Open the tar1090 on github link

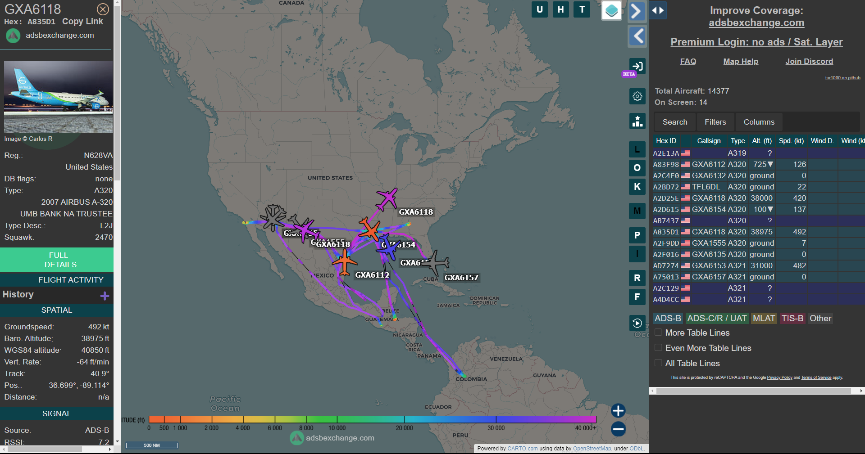[x=842, y=78]
